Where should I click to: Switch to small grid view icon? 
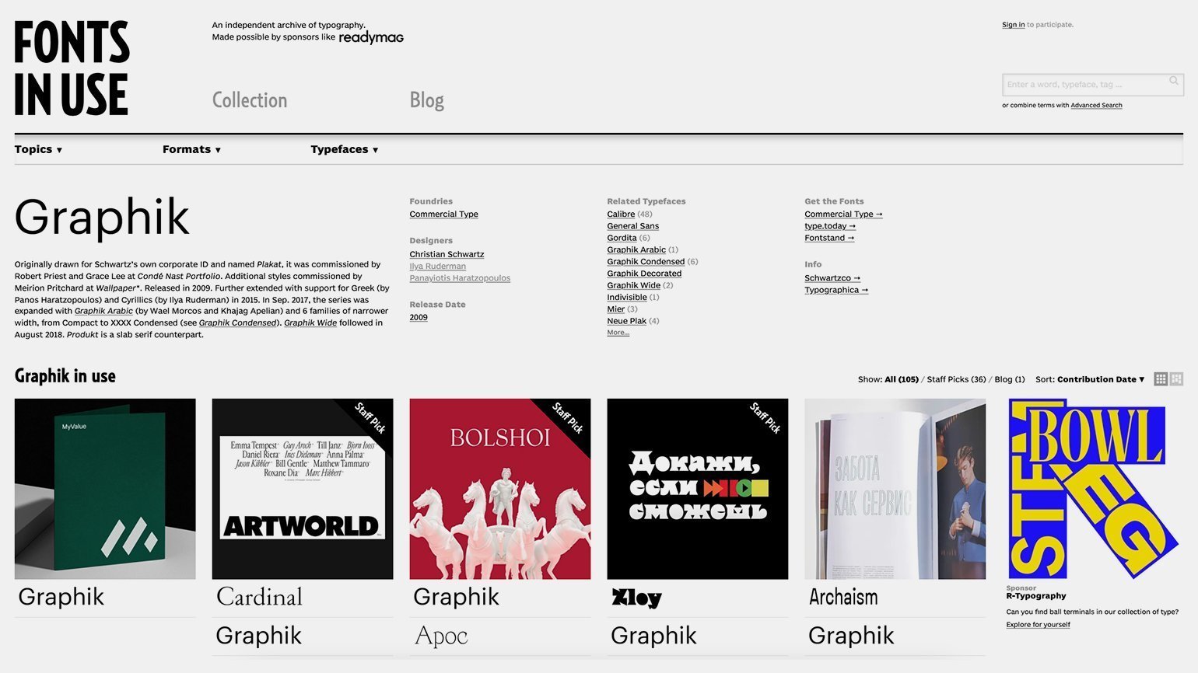click(x=1161, y=379)
